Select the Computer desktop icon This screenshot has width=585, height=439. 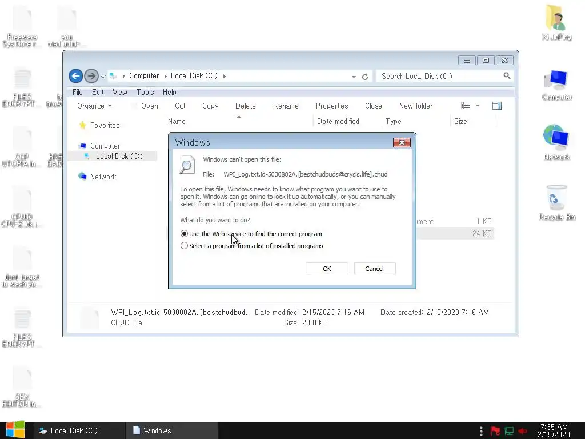tap(556, 85)
